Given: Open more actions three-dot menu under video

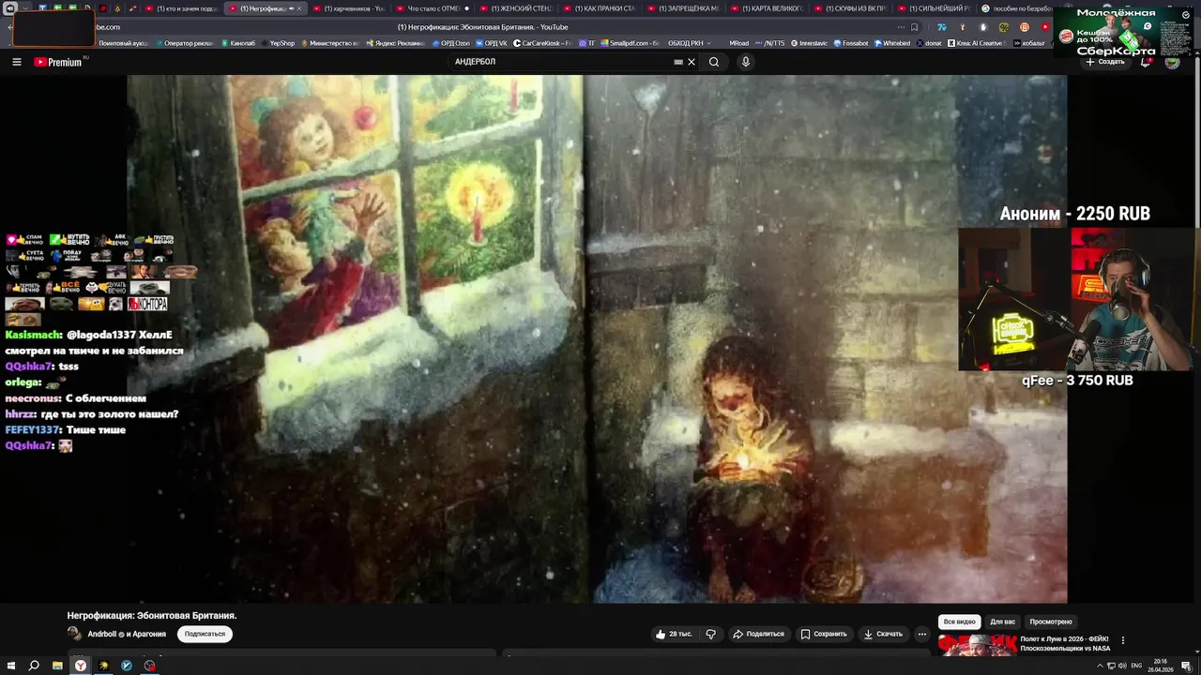Looking at the screenshot, I should pos(922,634).
